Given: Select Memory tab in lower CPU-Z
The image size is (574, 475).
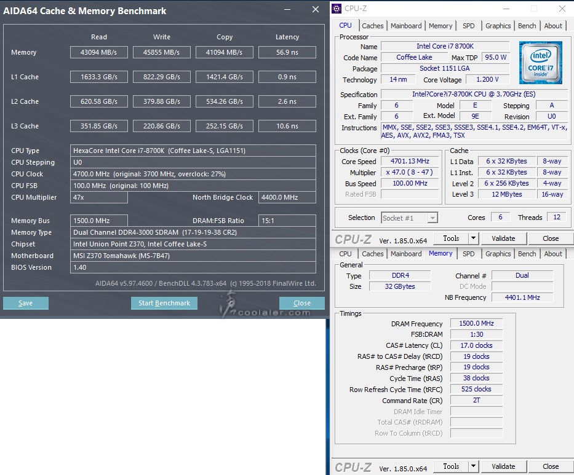Looking at the screenshot, I should [x=440, y=253].
